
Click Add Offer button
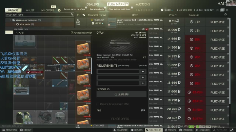click(144, 10)
